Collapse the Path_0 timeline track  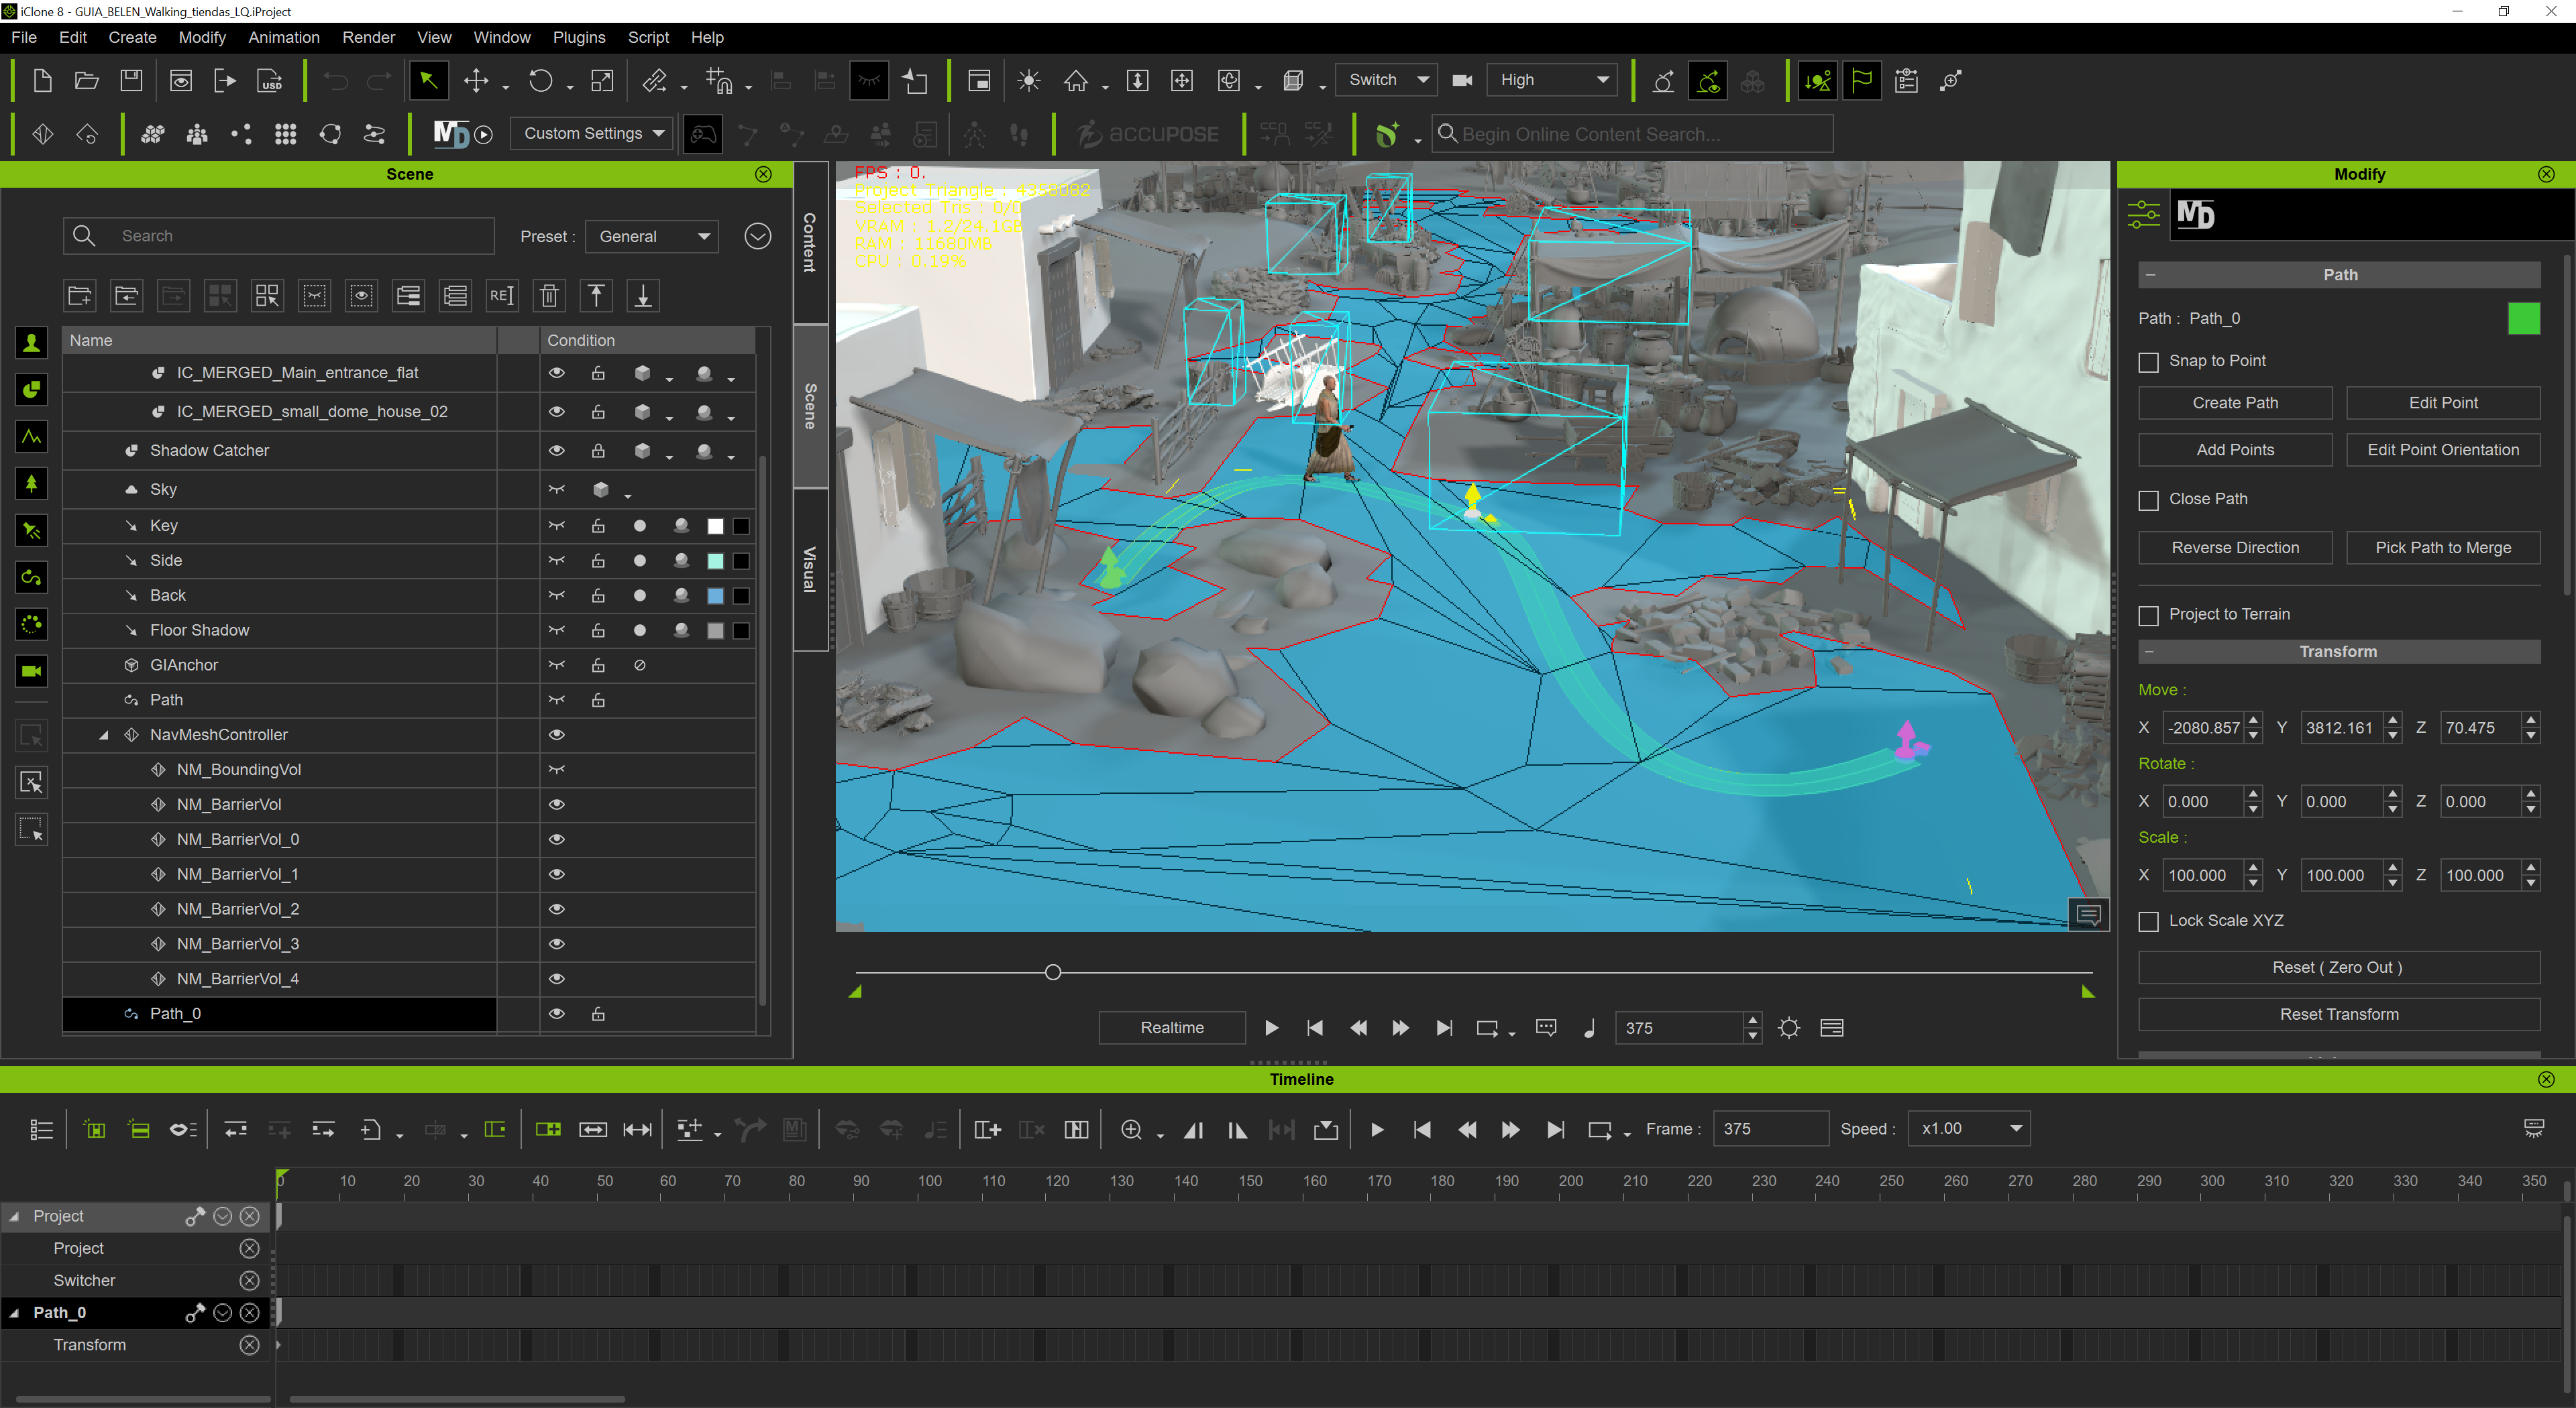(14, 1313)
